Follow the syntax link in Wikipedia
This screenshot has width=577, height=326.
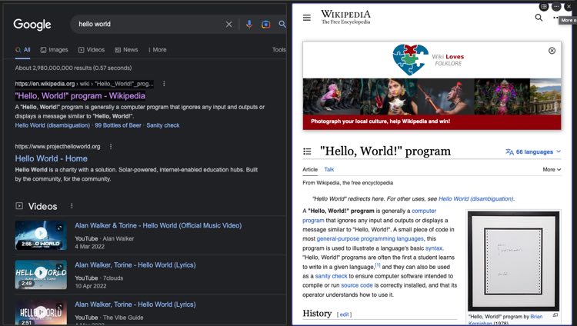coord(434,248)
